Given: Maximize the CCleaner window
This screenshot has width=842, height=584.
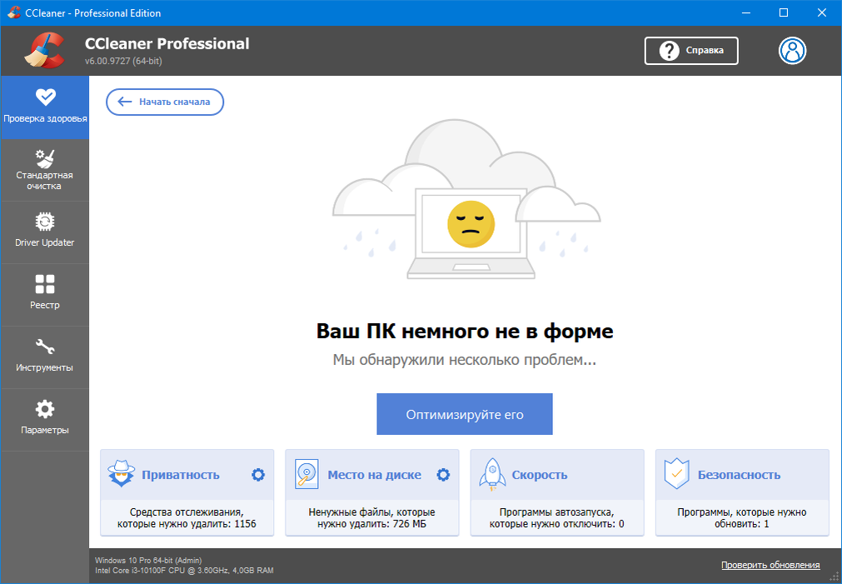Looking at the screenshot, I should click(784, 12).
